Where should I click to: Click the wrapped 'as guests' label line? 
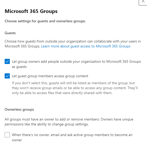click(19, 67)
